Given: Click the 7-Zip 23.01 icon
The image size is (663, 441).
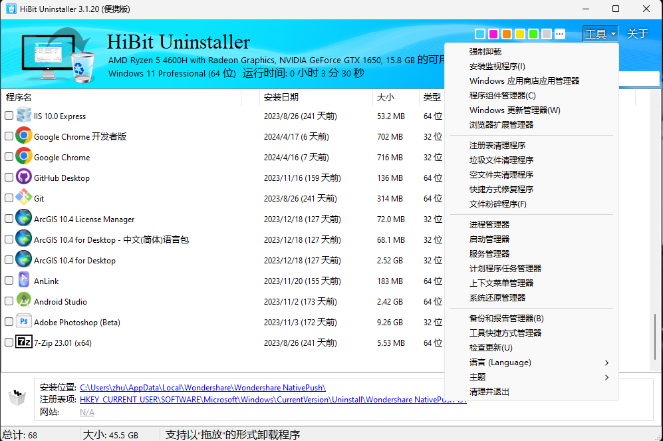Looking at the screenshot, I should click(x=24, y=342).
